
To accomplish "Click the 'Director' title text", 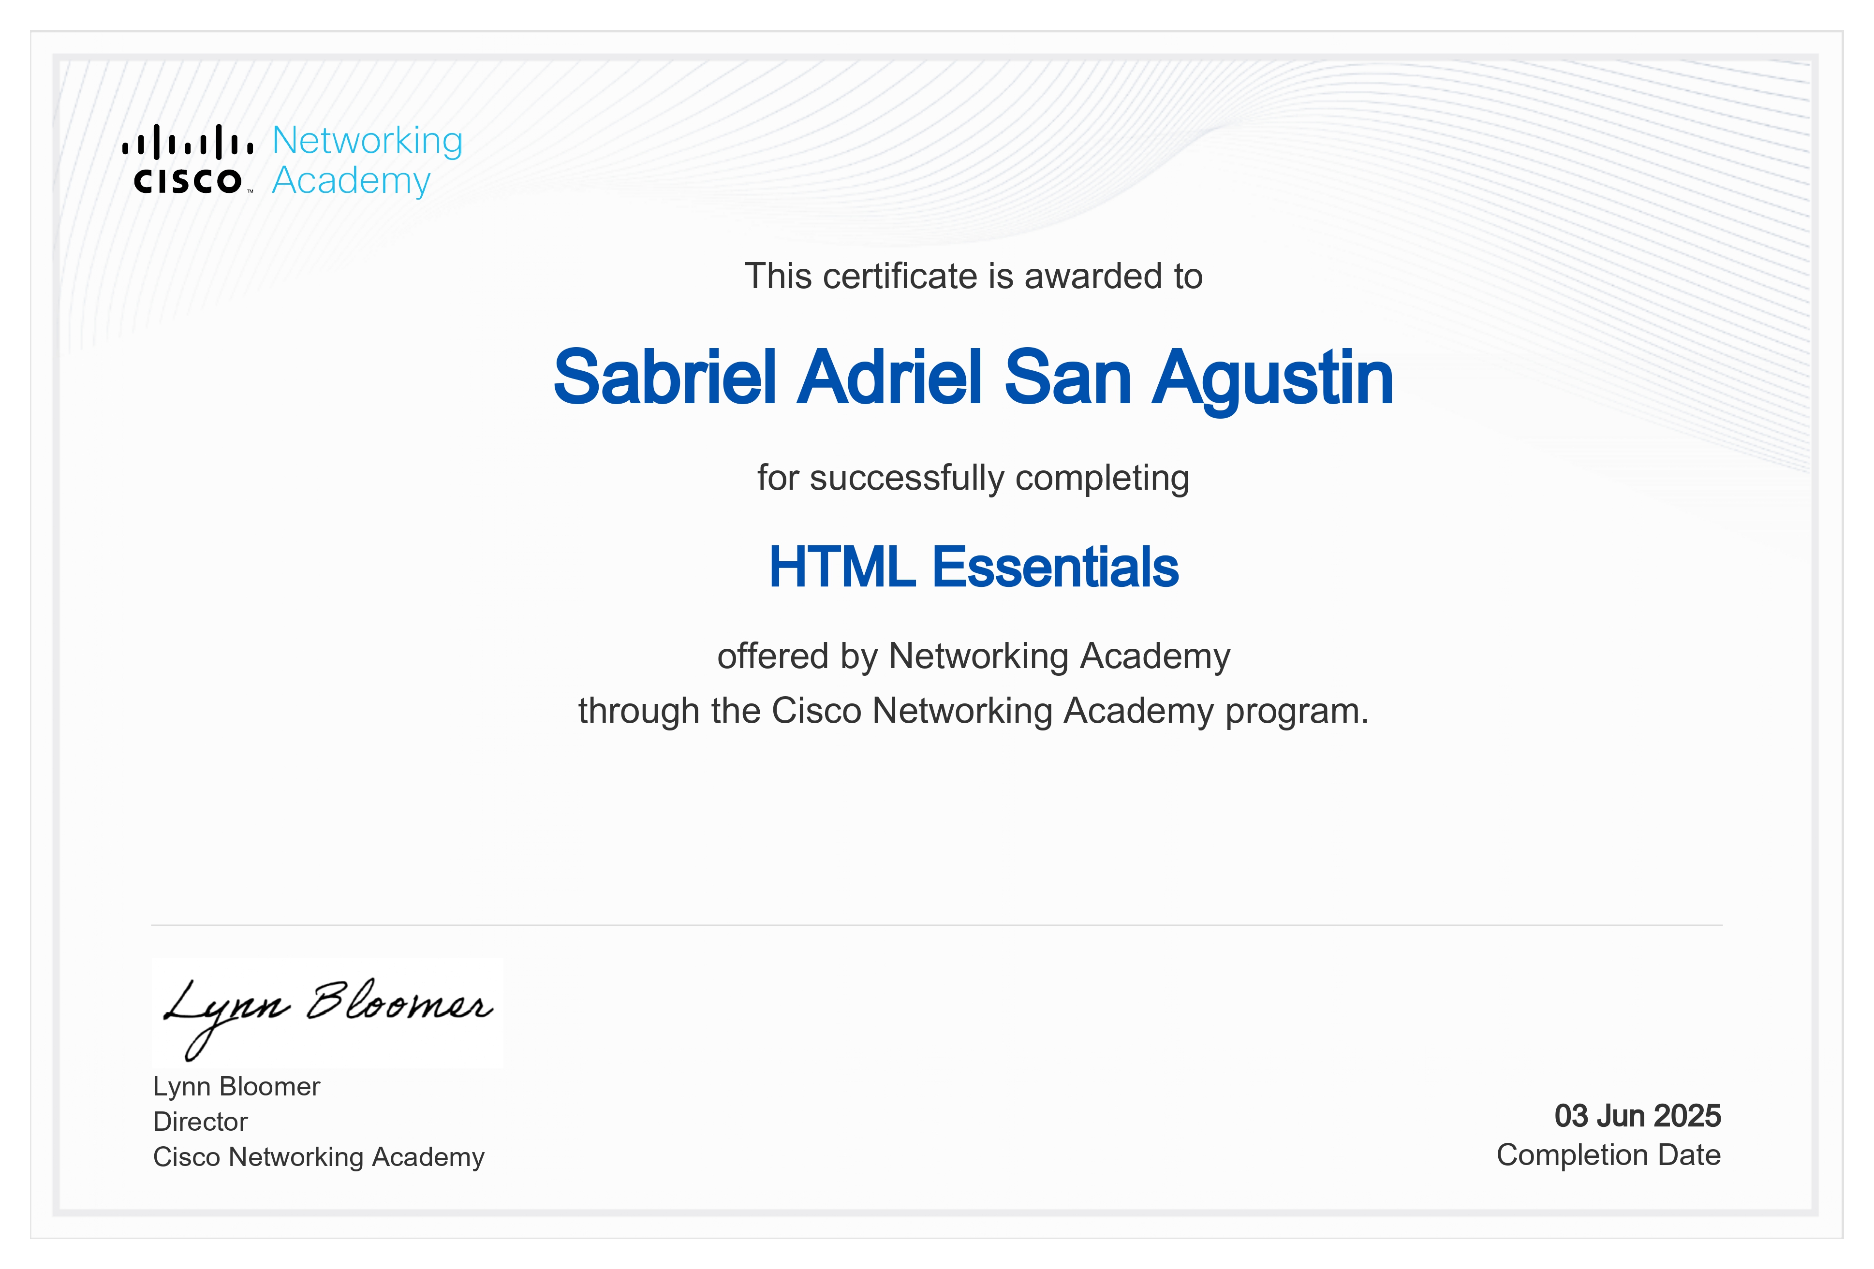I will pyautogui.click(x=200, y=1122).
